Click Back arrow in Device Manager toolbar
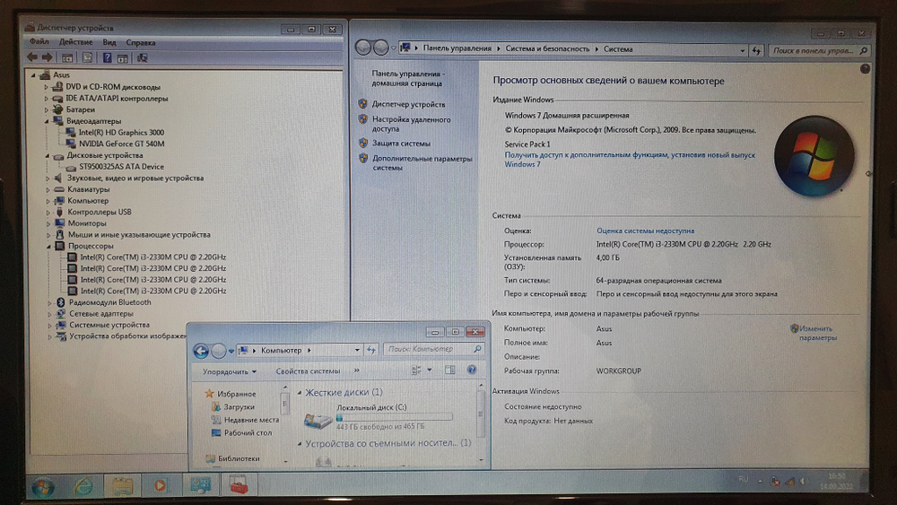 (x=32, y=57)
